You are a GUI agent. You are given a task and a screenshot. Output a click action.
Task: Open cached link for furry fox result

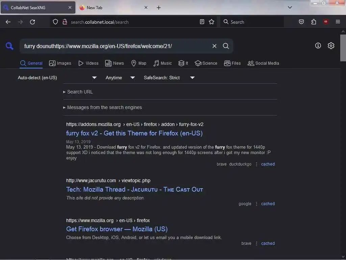[x=268, y=164]
